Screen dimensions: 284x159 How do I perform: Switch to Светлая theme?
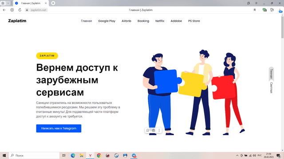coord(271,87)
